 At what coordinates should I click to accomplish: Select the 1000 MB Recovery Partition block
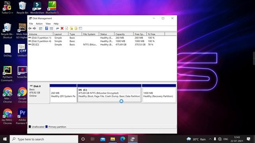(159, 93)
